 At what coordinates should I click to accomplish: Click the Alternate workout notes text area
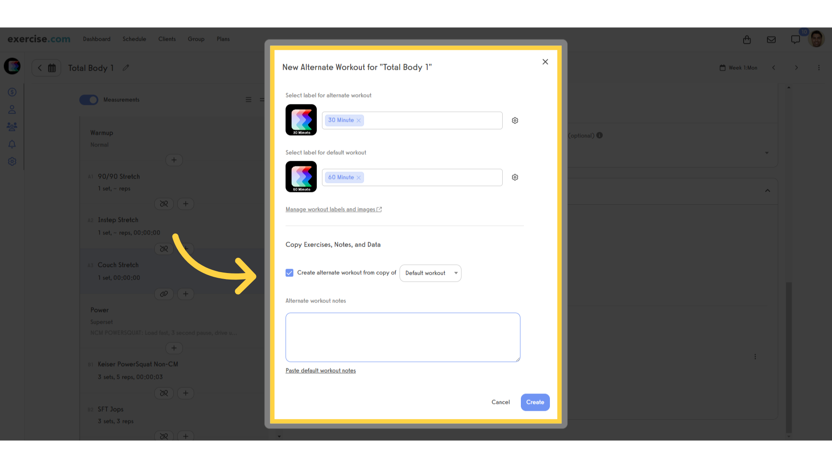click(x=403, y=337)
